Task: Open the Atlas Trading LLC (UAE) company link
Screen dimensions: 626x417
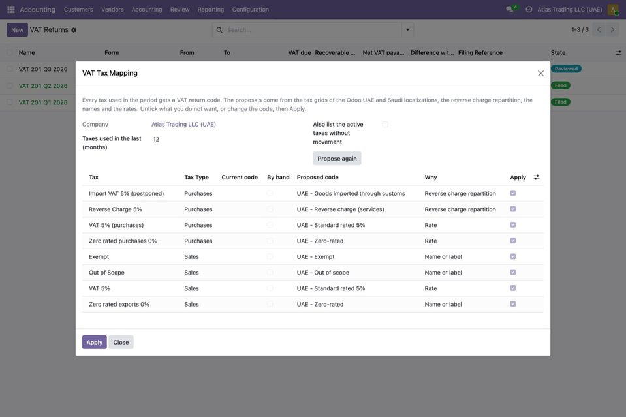Action: pyautogui.click(x=183, y=125)
